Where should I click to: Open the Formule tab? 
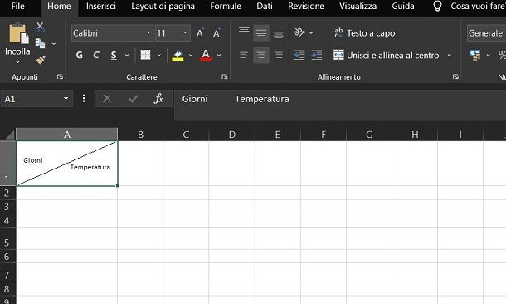click(x=226, y=6)
